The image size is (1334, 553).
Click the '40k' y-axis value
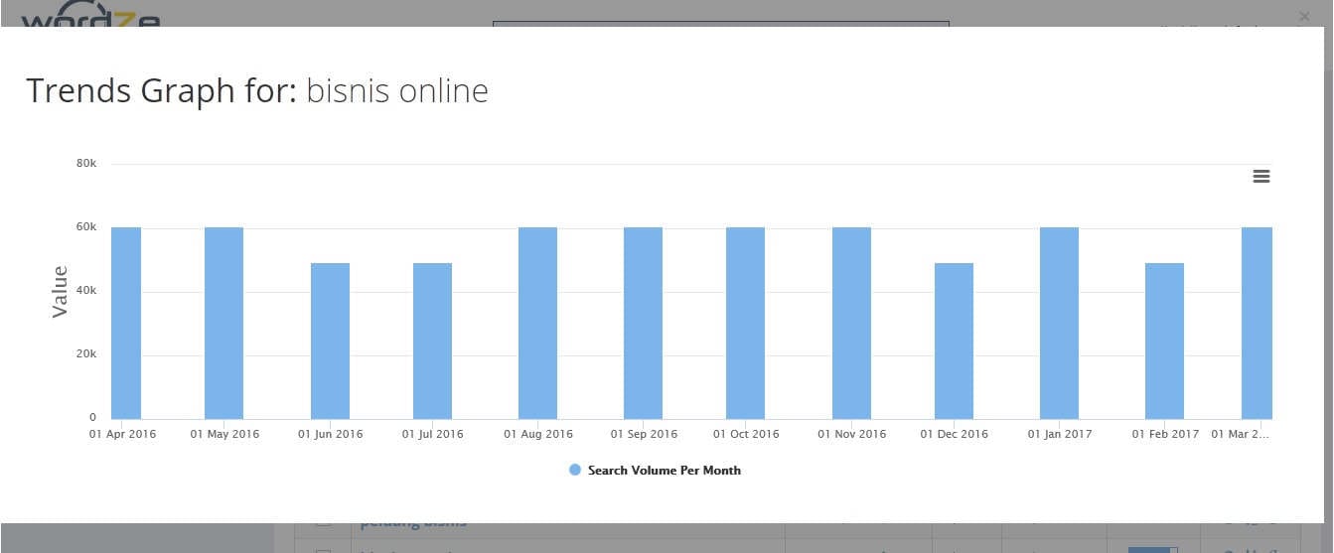[x=86, y=290]
